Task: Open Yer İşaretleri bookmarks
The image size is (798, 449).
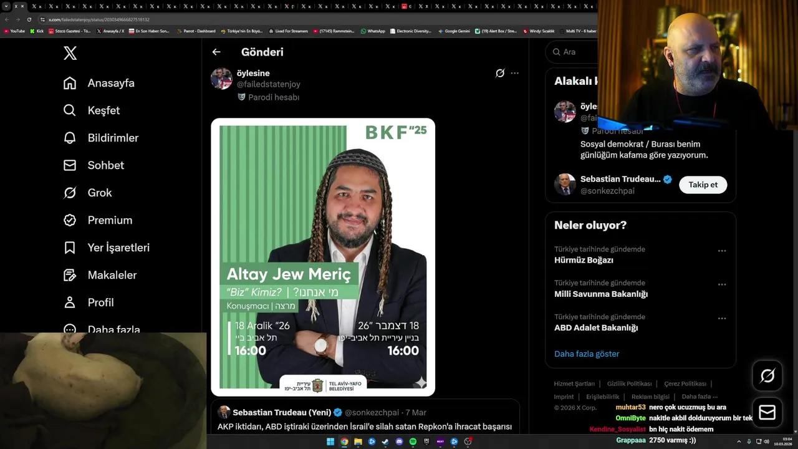Action: click(106, 248)
